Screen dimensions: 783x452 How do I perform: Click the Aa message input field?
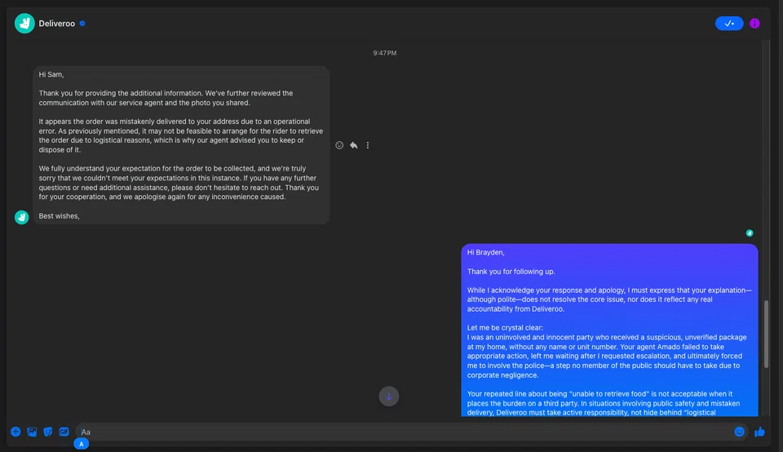400,432
